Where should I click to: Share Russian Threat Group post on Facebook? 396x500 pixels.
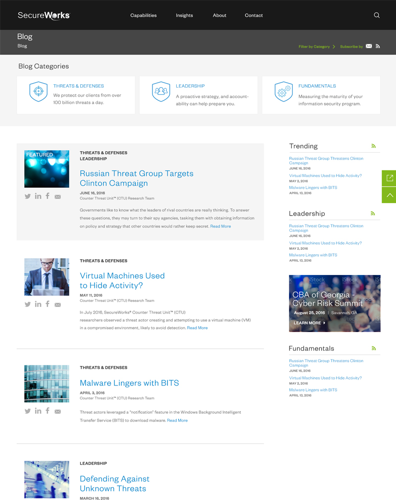48,196
